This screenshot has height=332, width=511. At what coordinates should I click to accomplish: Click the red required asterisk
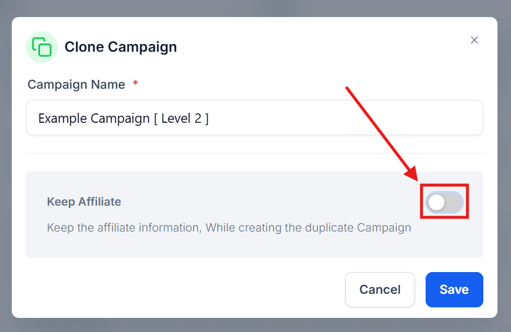(135, 83)
